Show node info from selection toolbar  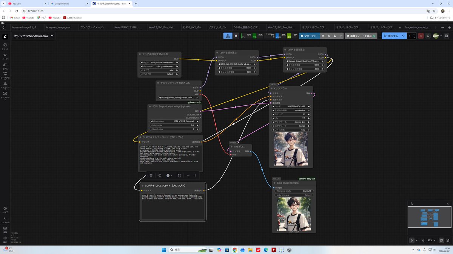click(160, 175)
